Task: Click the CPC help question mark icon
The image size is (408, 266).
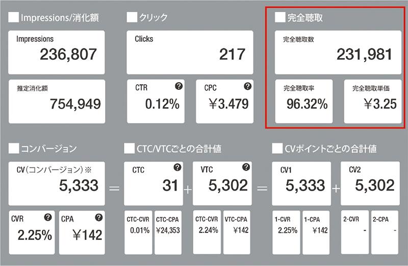Action: coord(247,86)
